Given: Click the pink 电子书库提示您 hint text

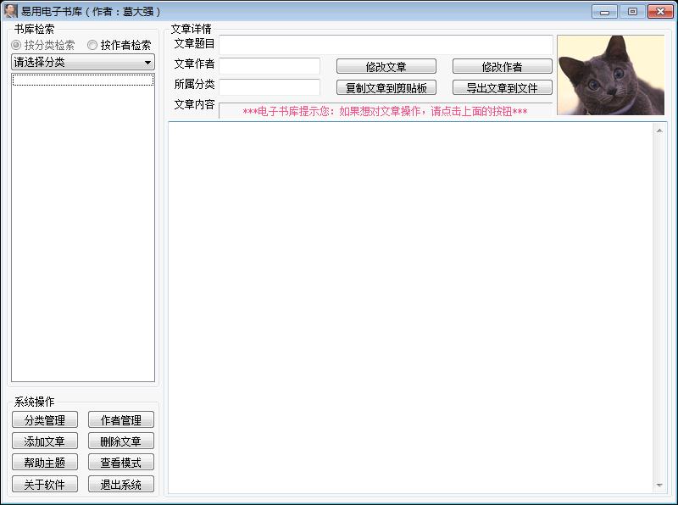Looking at the screenshot, I should click(x=385, y=112).
